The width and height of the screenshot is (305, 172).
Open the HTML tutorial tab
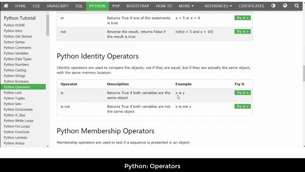[20, 6]
